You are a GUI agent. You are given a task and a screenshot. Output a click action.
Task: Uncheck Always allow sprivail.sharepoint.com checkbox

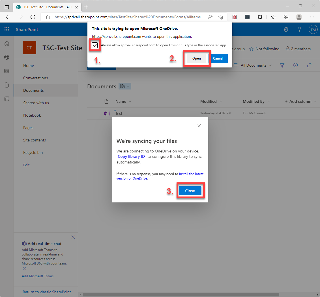tap(95, 45)
